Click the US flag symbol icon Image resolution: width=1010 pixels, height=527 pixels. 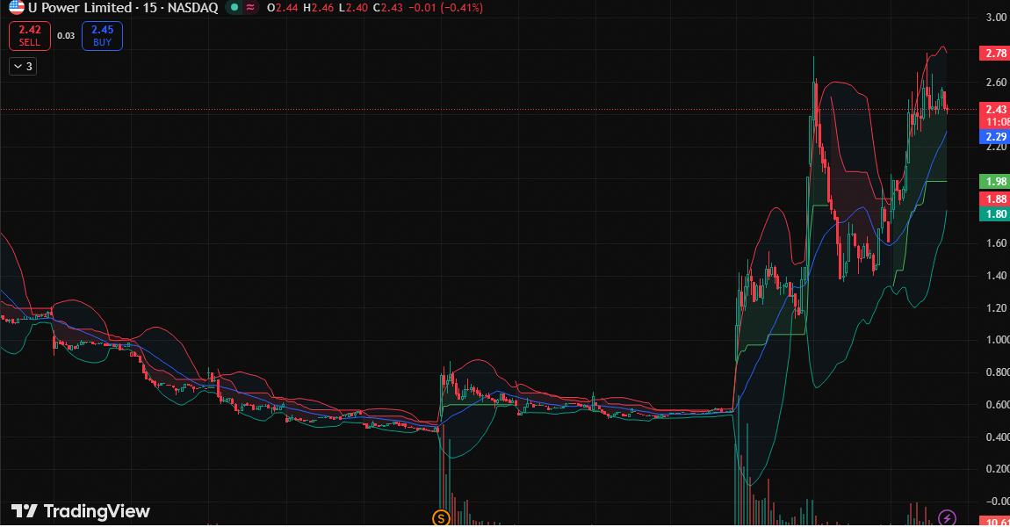17,7
